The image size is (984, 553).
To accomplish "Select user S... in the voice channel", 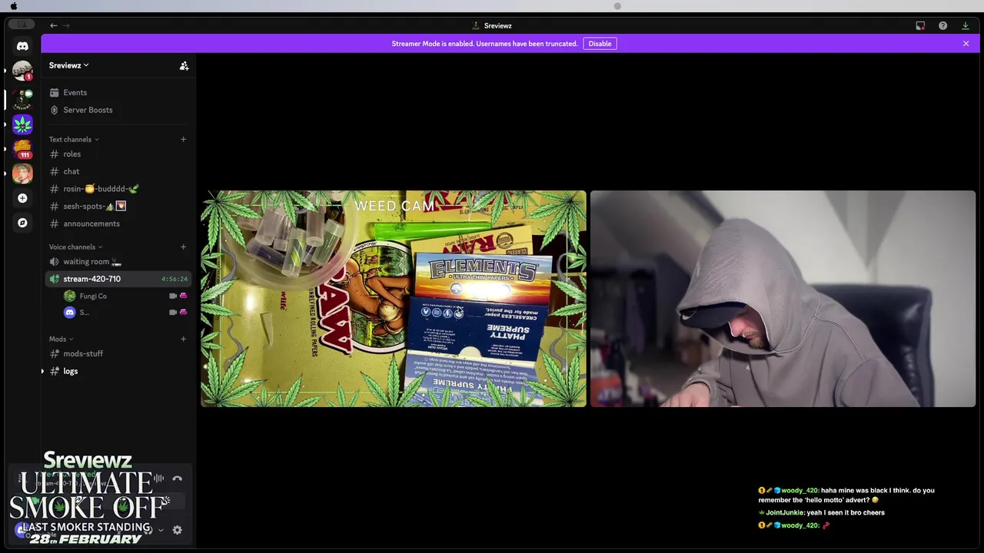I will tap(77, 312).
